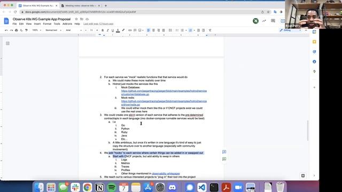Increase the paragraph indent

click(x=203, y=30)
